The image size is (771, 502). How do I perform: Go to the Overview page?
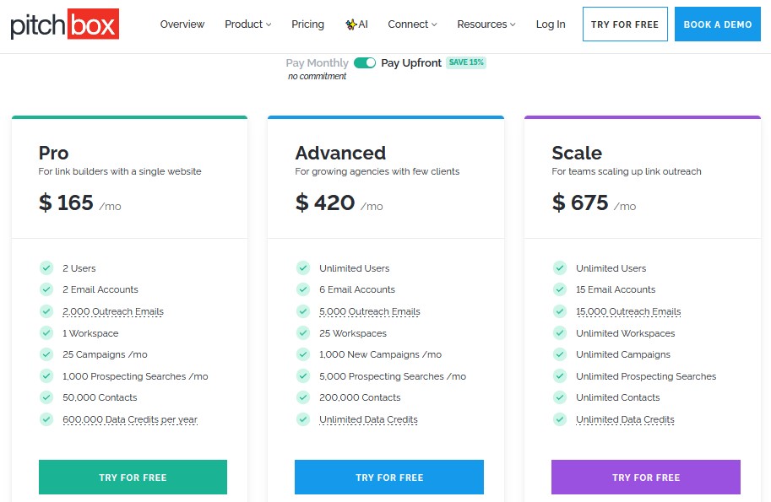tap(182, 24)
